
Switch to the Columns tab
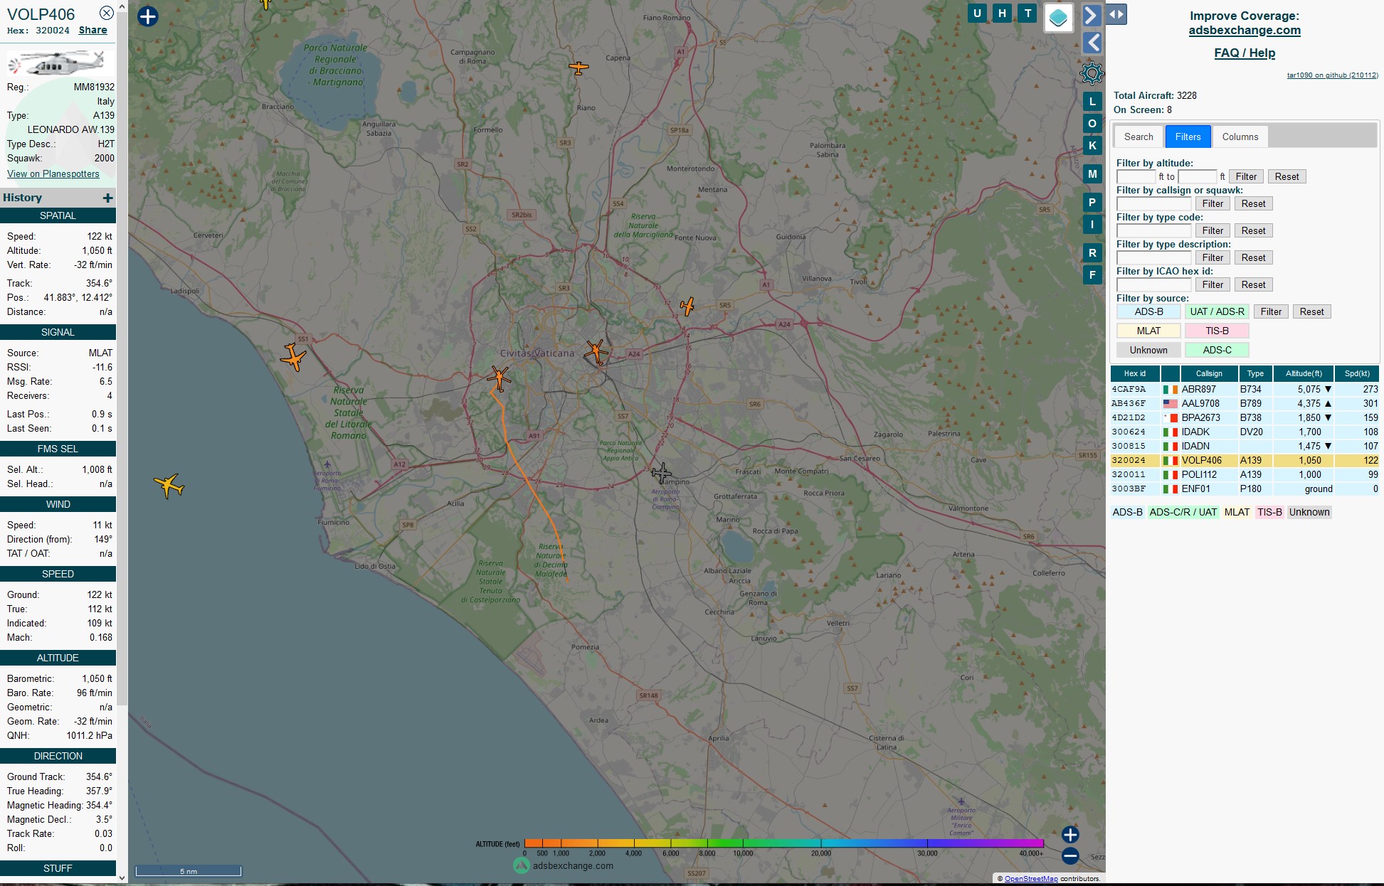pyautogui.click(x=1240, y=137)
